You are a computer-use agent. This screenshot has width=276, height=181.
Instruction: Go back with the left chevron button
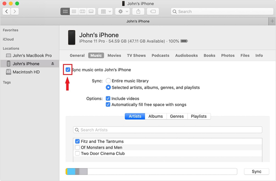tap(7, 11)
